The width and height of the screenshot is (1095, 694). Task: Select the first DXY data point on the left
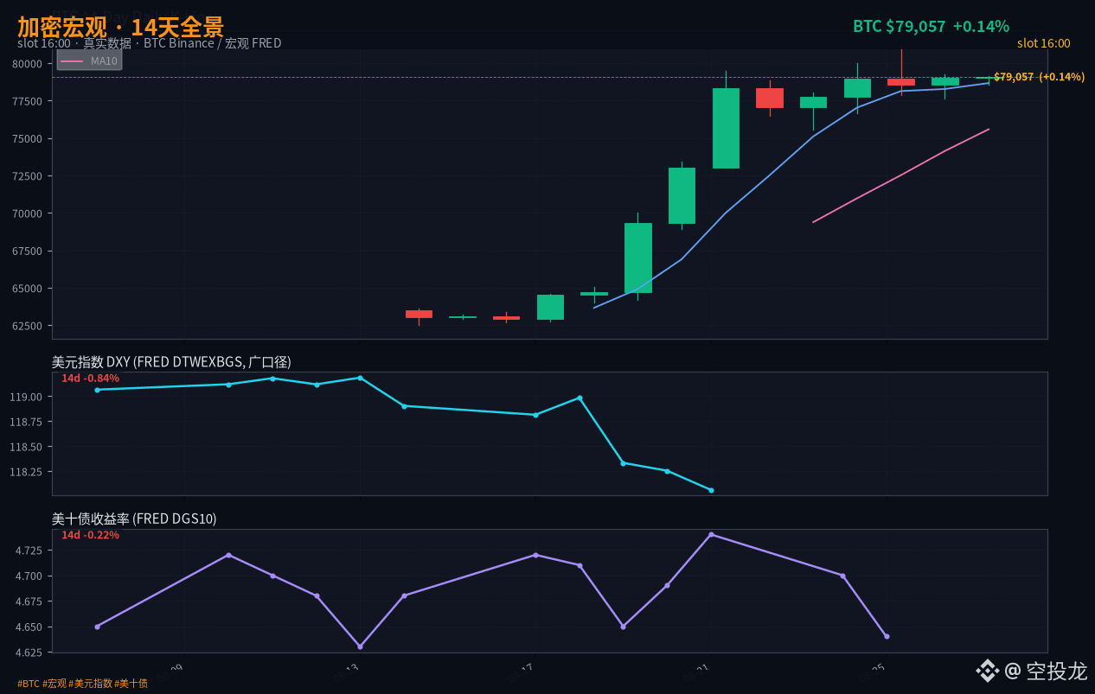coord(97,390)
